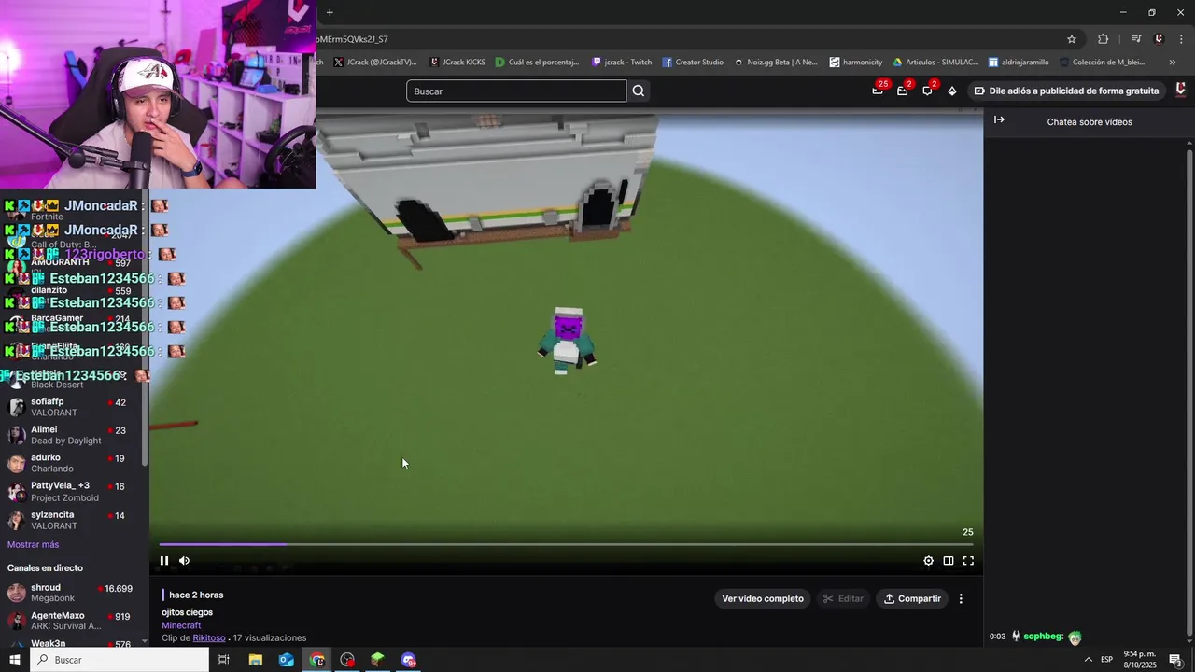Image resolution: width=1195 pixels, height=672 pixels.
Task: Click the browser address bar URL
Action: click(x=351, y=39)
